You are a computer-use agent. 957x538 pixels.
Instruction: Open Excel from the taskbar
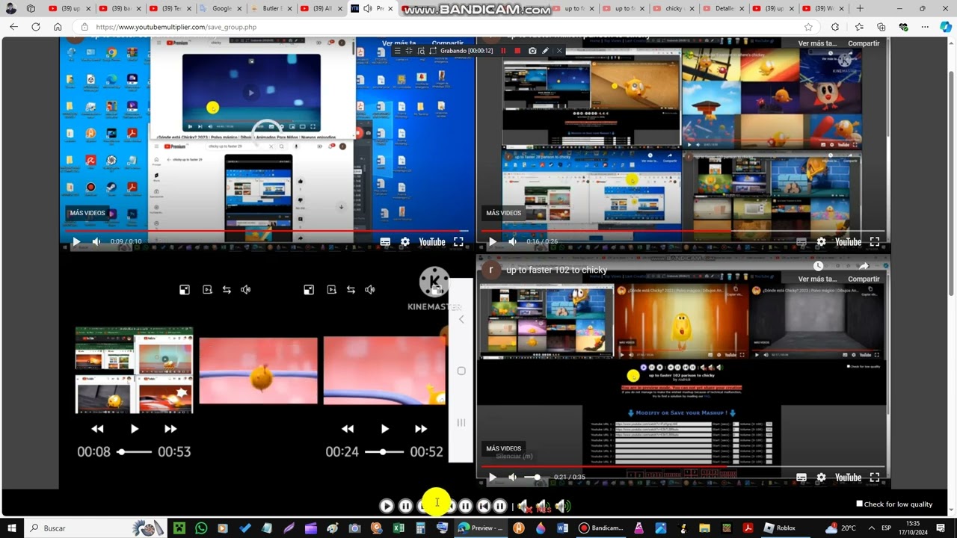[399, 528]
